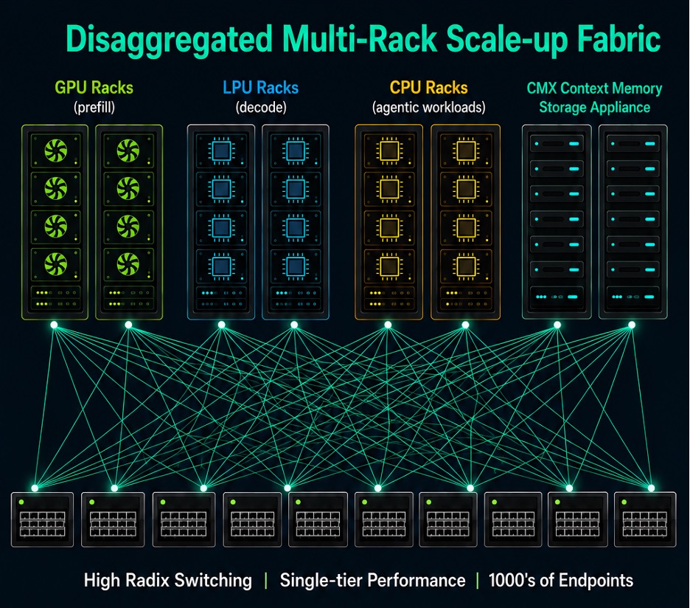Click the glowing node above the first switch box
Image resolution: width=690 pixels, height=608 pixels.
click(35, 488)
